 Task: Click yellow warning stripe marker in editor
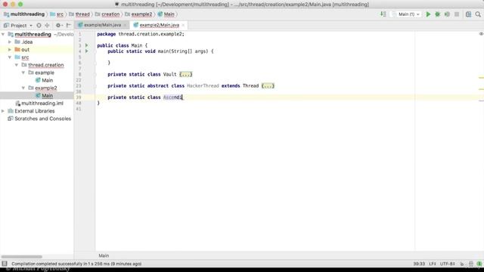coord(481,78)
